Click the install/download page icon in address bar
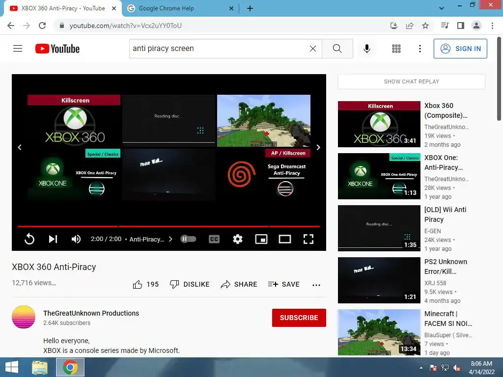The image size is (503, 377). tap(394, 26)
